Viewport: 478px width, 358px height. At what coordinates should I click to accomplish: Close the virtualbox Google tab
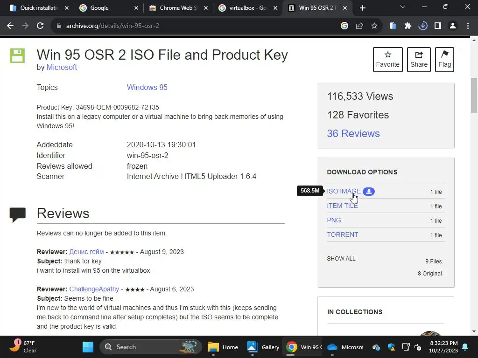(x=275, y=8)
